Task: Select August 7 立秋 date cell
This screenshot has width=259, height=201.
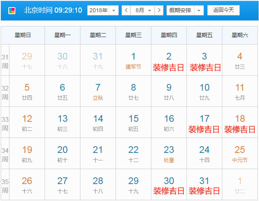Action: (x=98, y=91)
